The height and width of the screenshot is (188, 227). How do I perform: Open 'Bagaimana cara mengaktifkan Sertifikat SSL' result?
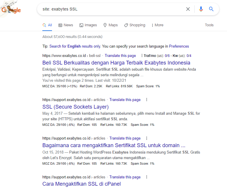click(x=114, y=145)
